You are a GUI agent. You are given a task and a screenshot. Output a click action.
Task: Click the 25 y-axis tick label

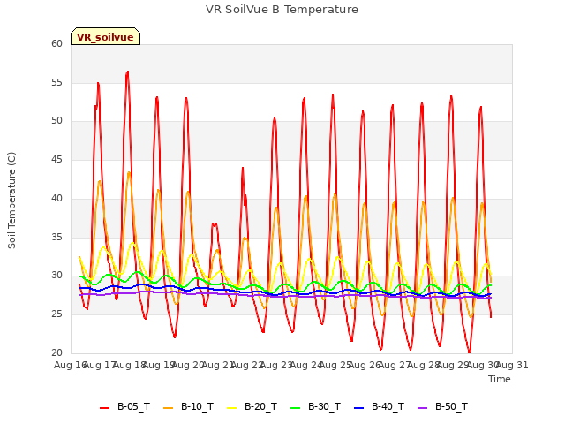pos(56,314)
